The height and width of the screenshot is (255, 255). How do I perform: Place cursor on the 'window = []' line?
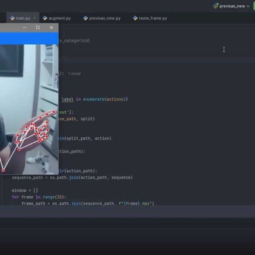point(25,190)
